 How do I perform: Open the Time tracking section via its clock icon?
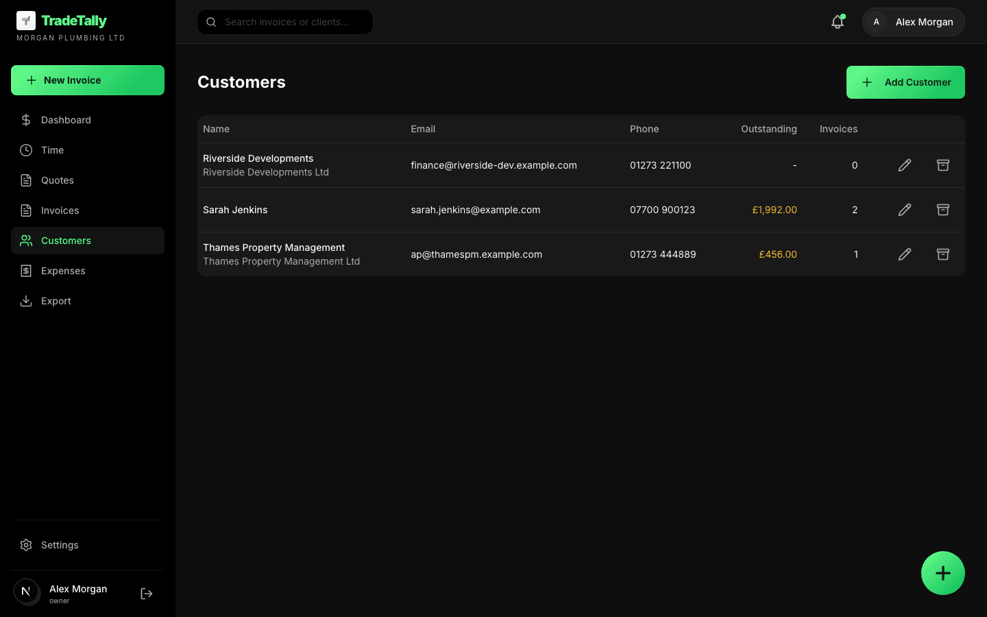26,149
